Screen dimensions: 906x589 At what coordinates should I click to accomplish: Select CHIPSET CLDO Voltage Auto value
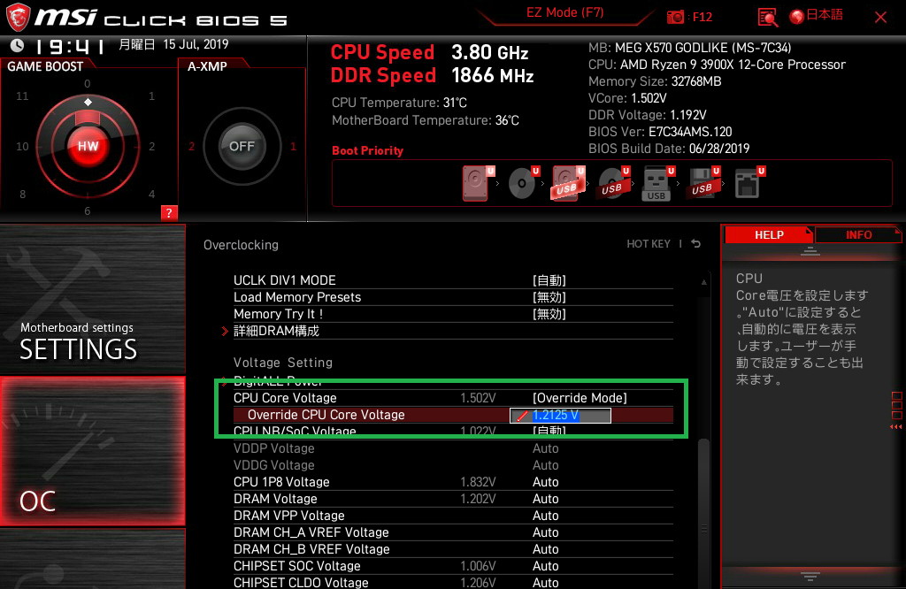point(545,583)
